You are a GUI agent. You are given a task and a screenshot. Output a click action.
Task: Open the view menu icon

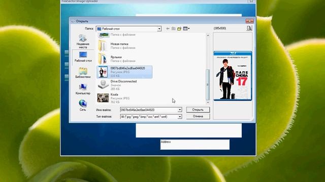[x=186, y=29]
